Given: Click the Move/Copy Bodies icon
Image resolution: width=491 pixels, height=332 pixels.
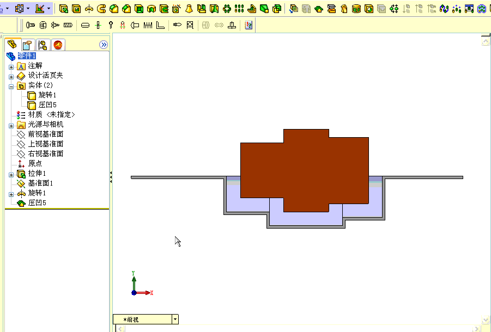Looking at the screenshot, I should pos(294,9).
